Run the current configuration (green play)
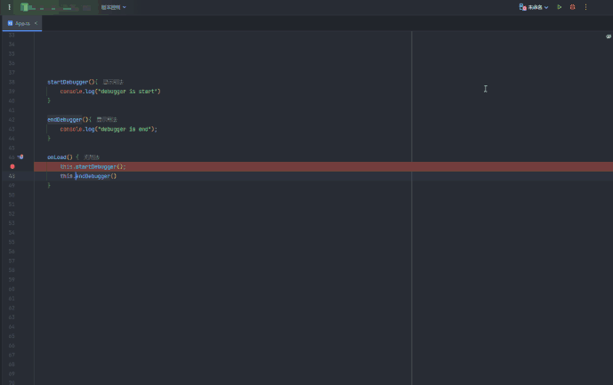 (x=560, y=7)
